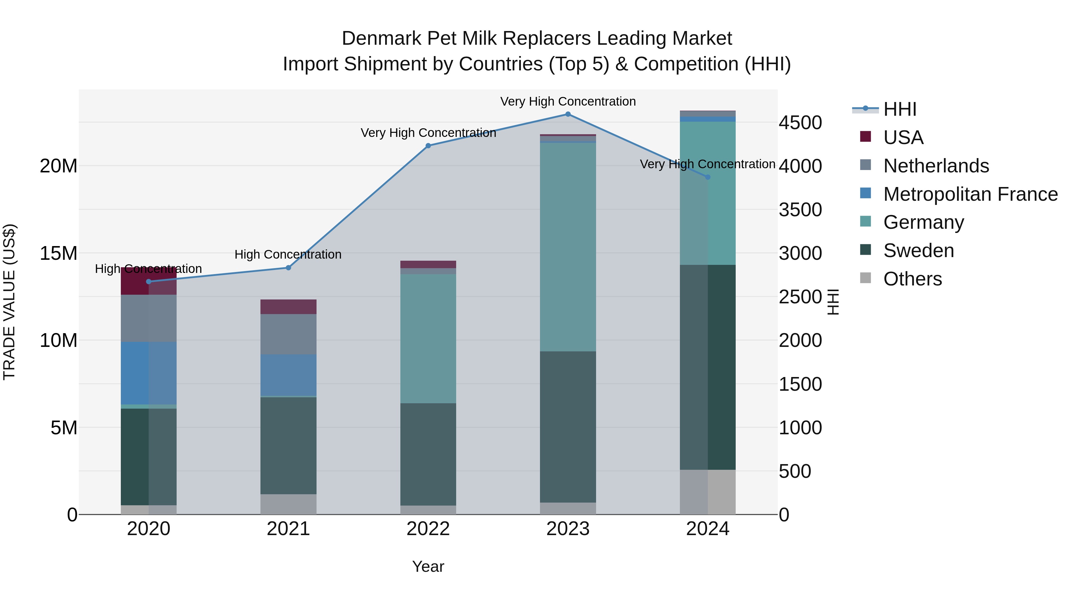The width and height of the screenshot is (1074, 604).
Task: Click the Metropolitan France segment of the 2024 bar
Action: pos(708,119)
